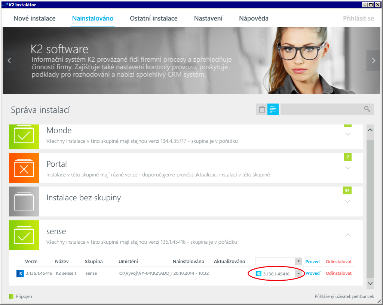Screen dimensions: 383x305
Task: Select version cell 3.136.1.45416 in row
Action: (x=39, y=273)
